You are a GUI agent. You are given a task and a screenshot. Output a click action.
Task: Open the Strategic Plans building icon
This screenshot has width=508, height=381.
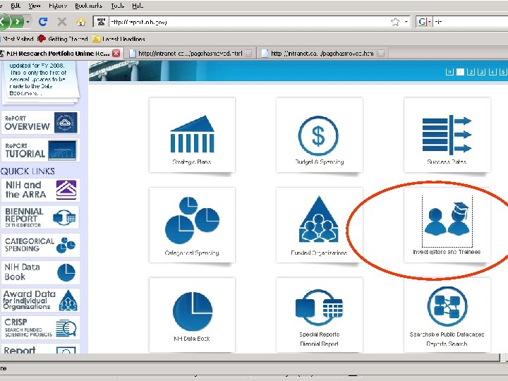click(x=192, y=135)
